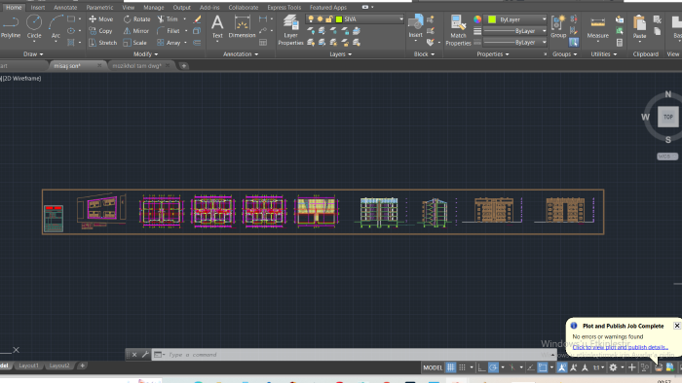Click the object color wheel swatch

477,19
